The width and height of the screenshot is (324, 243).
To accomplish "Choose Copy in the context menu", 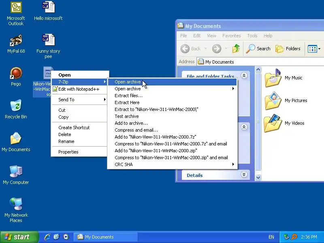I will [x=79, y=117].
